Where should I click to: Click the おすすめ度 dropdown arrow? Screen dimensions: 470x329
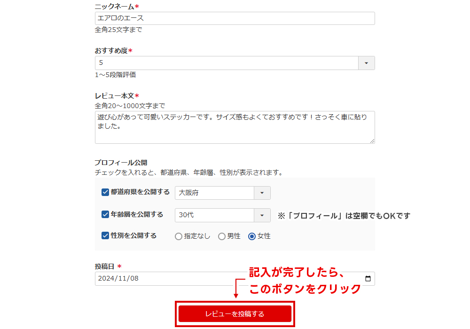point(366,63)
